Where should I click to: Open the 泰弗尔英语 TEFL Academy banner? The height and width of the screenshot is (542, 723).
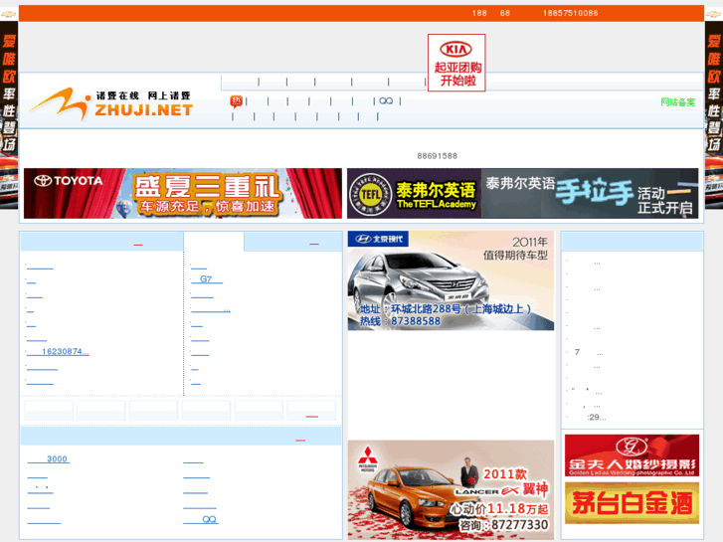[522, 193]
